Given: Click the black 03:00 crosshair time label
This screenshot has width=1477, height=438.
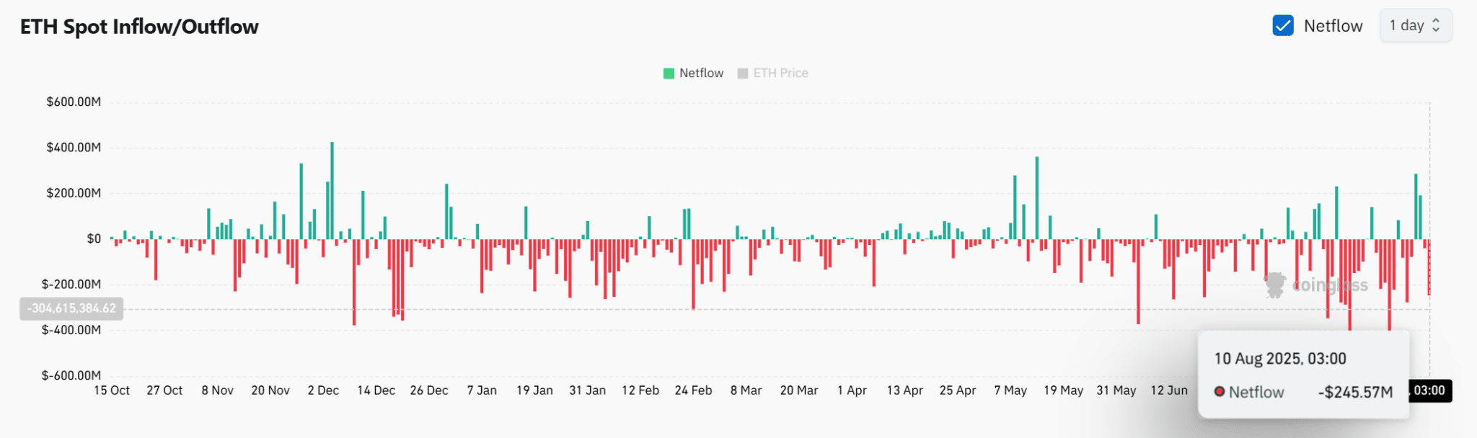Looking at the screenshot, I should coord(1429,390).
